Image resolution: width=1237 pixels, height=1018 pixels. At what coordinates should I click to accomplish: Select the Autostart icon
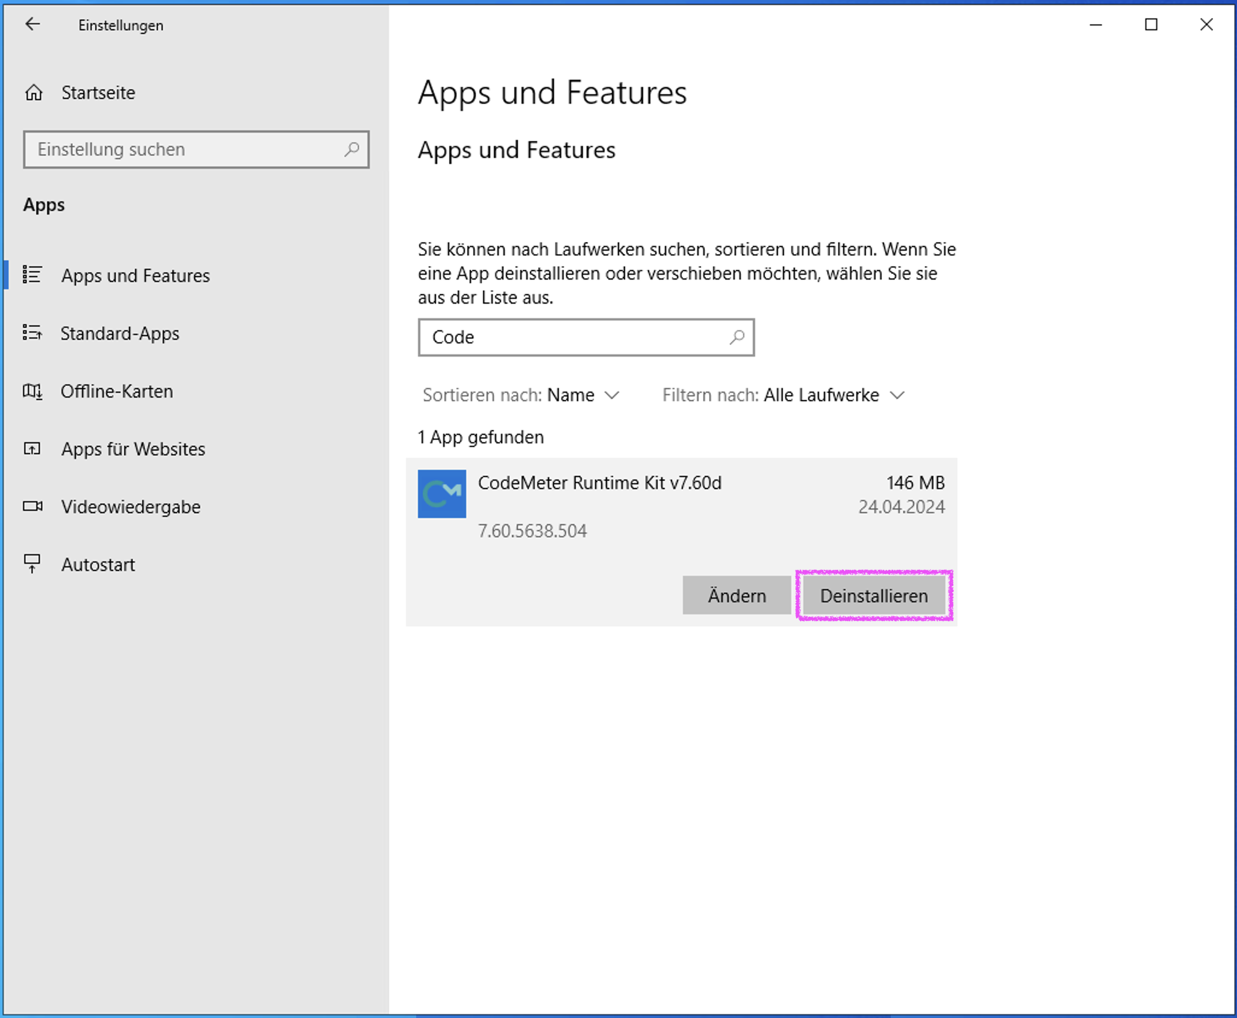pyautogui.click(x=33, y=564)
